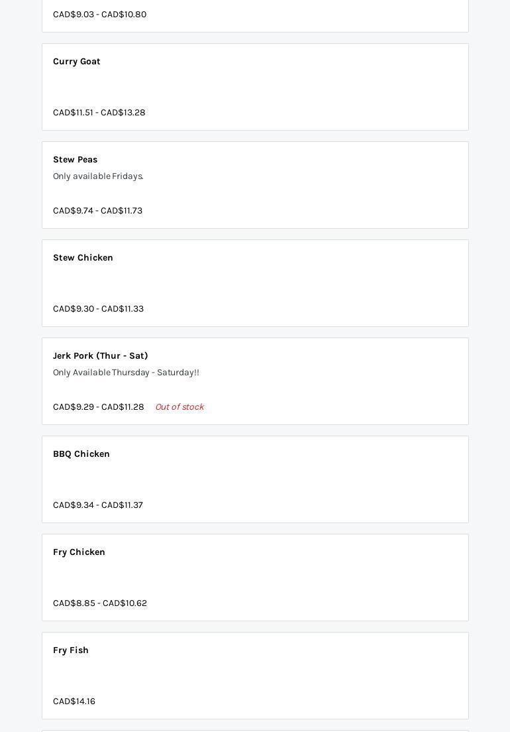510x732 pixels.
Task: Open the BBQ Chicken menu item
Action: [81, 454]
